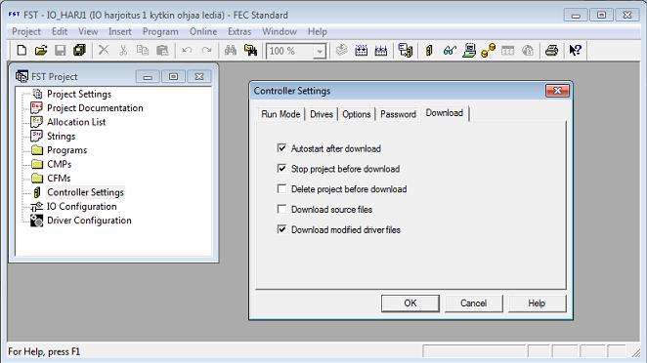Click the Copy toolbar icon

[143, 51]
